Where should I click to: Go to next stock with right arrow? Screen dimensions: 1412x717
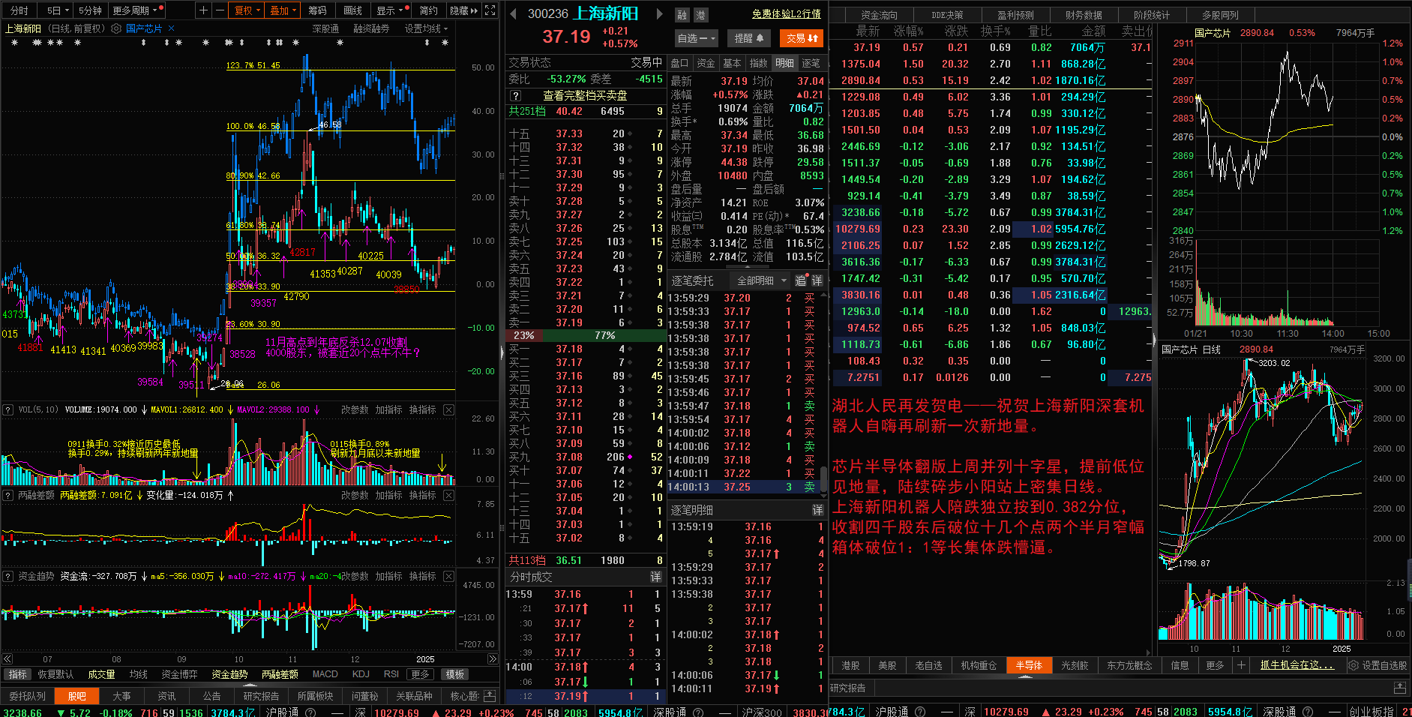[x=659, y=13]
